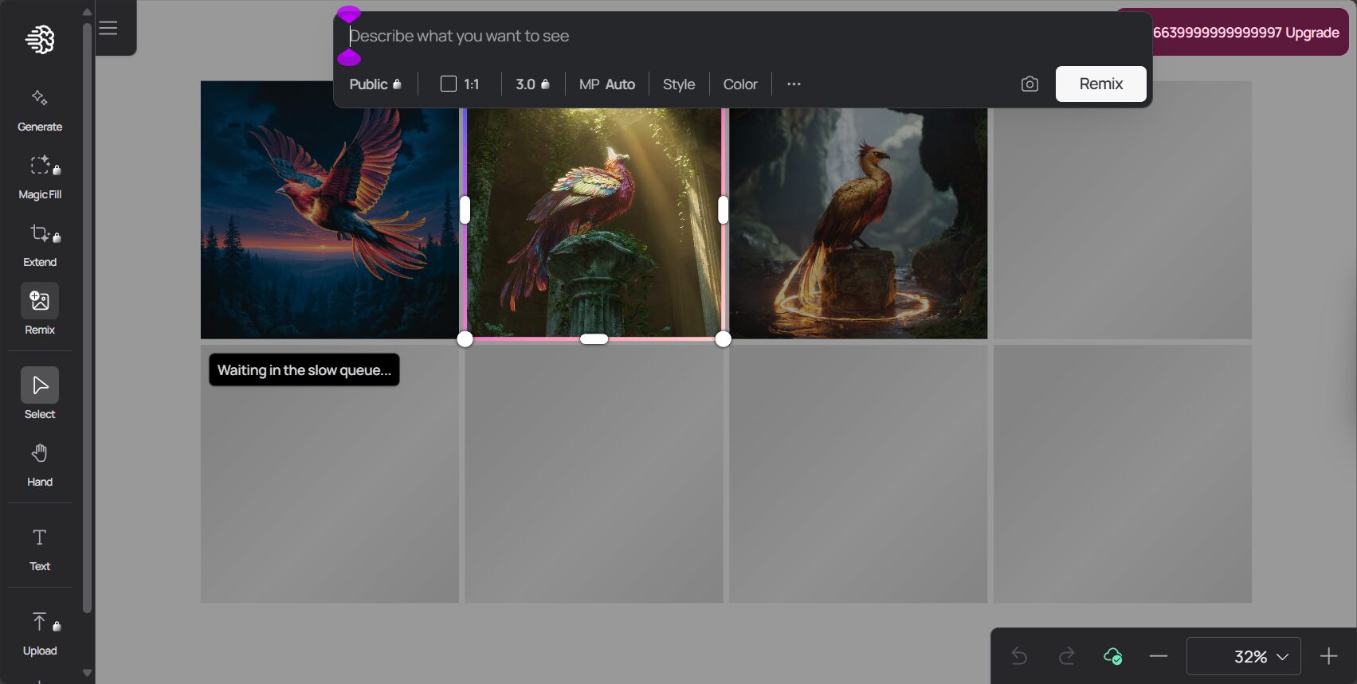Select the Magic Fill tool

click(x=40, y=178)
